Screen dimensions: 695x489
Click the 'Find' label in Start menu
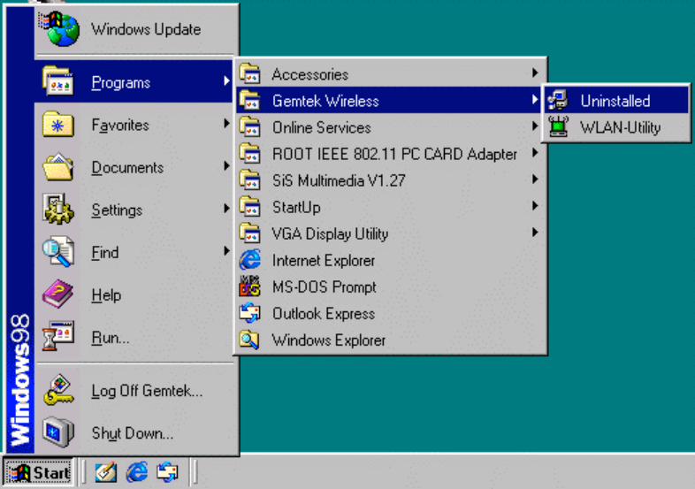(x=104, y=253)
